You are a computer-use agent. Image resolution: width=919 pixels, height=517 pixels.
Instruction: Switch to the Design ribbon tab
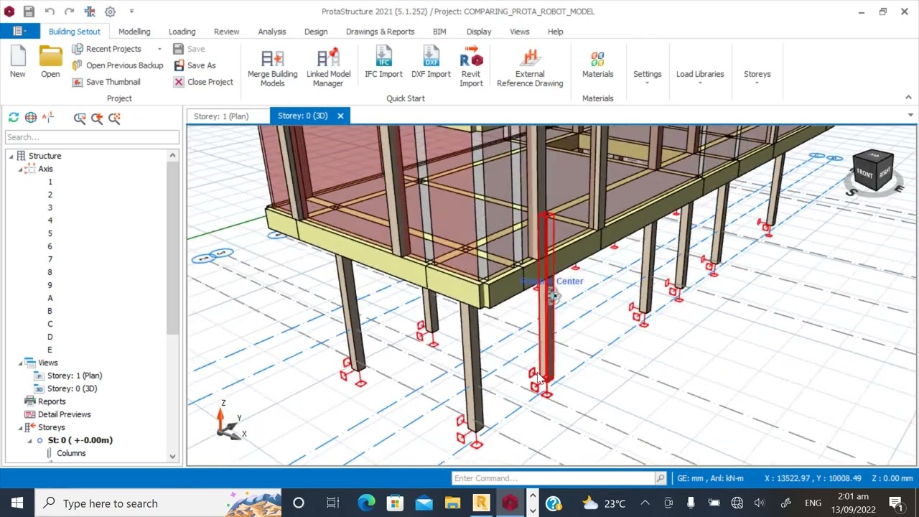point(315,32)
